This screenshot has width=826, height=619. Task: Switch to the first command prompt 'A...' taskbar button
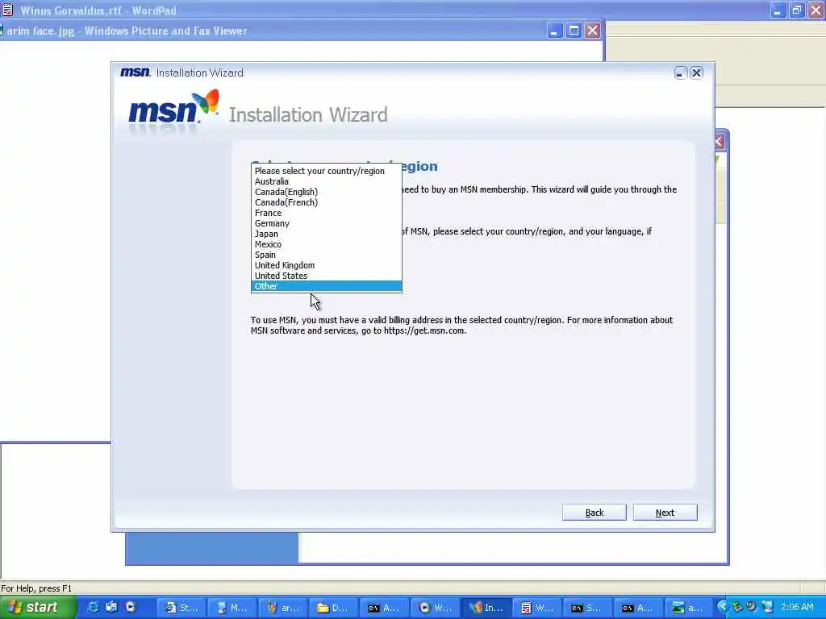click(x=384, y=608)
